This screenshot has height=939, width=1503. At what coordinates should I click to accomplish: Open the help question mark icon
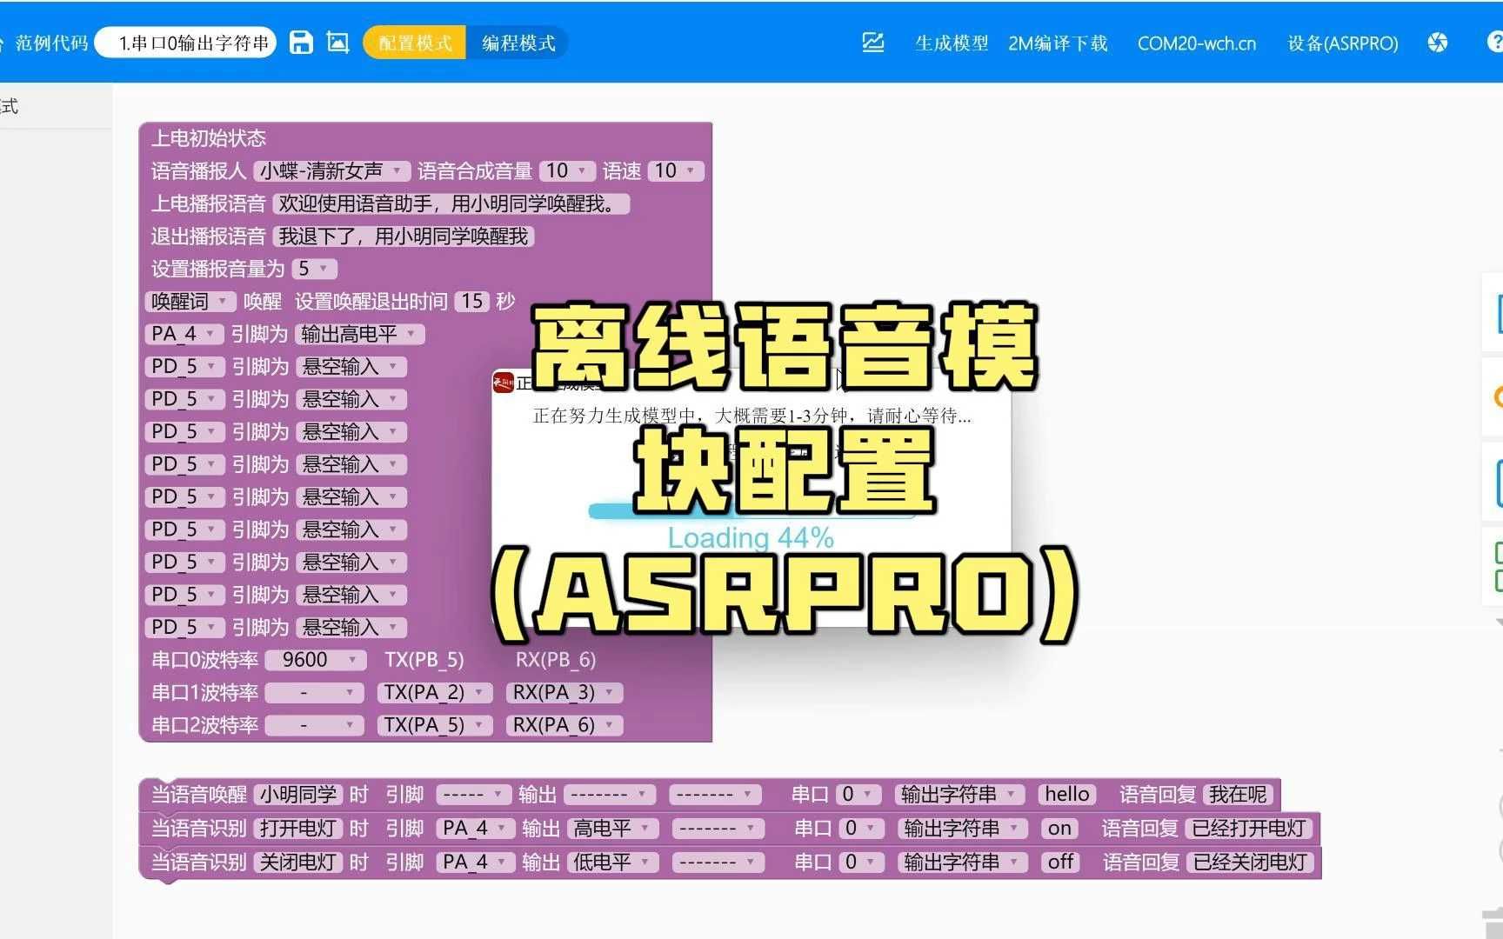[x=1498, y=42]
